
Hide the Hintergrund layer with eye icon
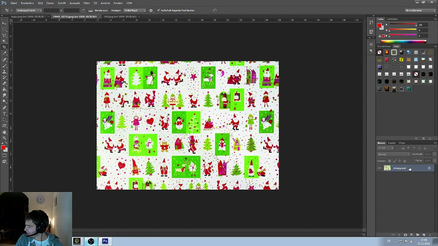pyautogui.click(x=379, y=168)
